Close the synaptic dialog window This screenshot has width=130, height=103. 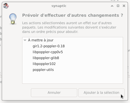[124, 6]
